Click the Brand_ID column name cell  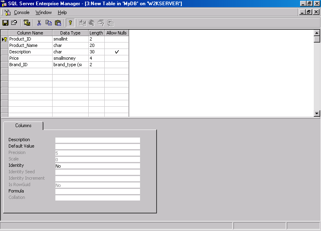click(x=30, y=65)
